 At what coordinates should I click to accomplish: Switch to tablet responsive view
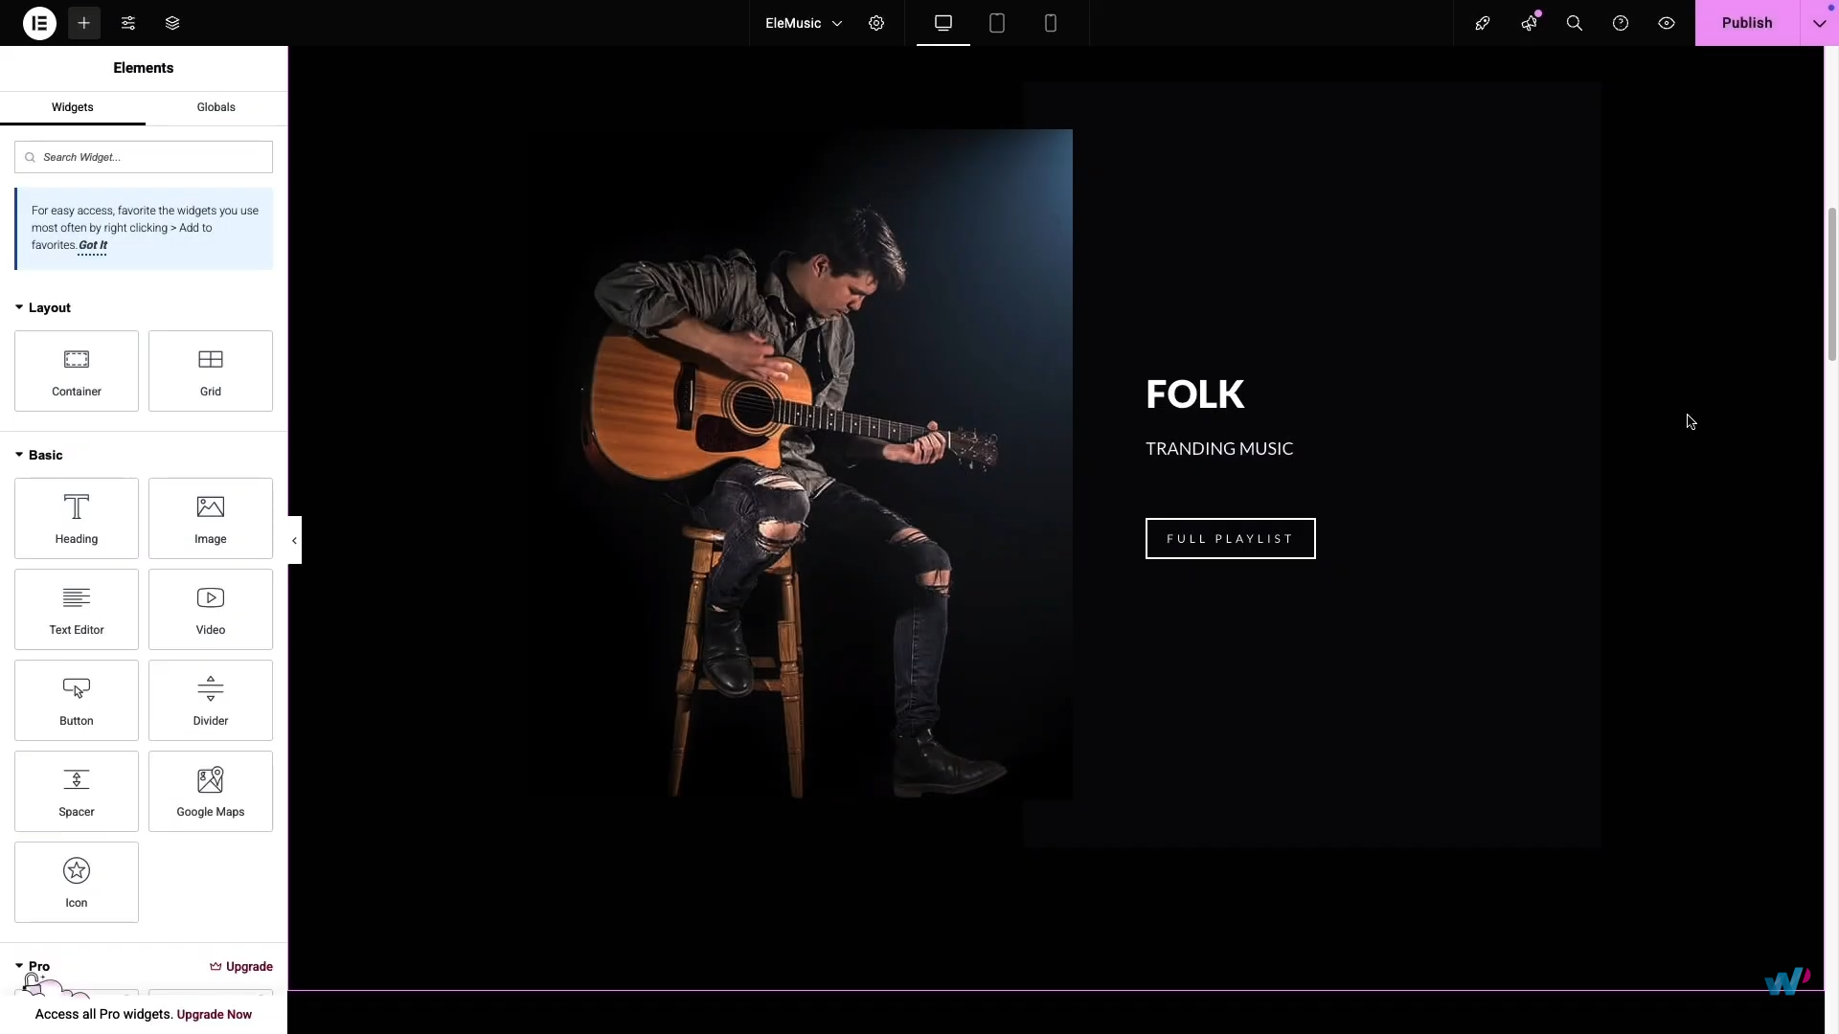(997, 23)
